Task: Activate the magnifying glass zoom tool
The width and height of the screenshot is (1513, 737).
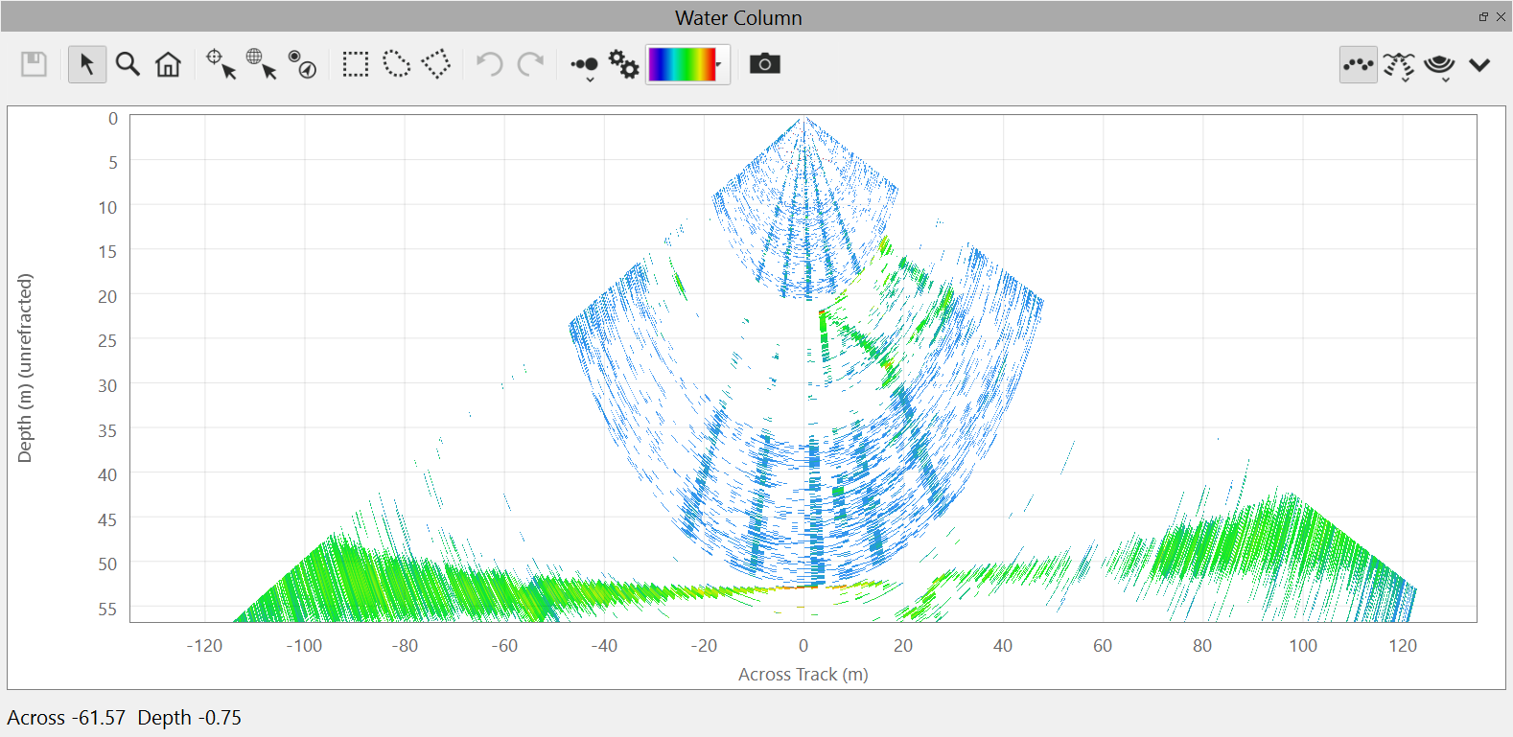Action: click(128, 64)
